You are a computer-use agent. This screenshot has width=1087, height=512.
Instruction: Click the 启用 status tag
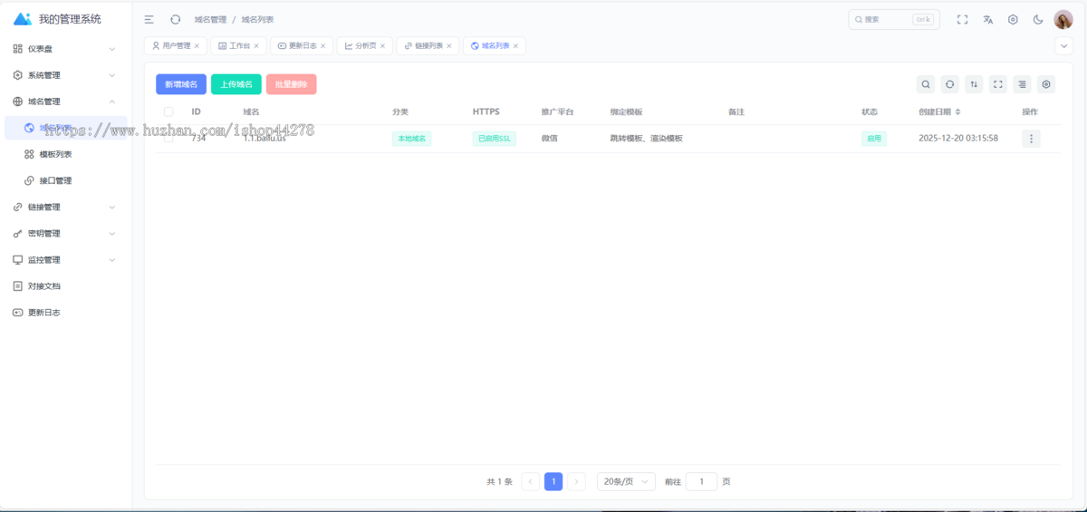[x=874, y=139]
